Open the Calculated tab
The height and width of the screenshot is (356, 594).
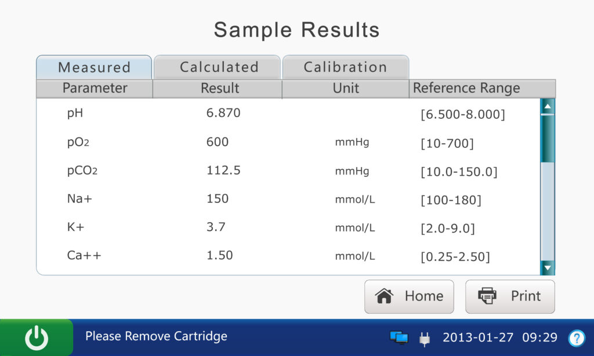[219, 67]
